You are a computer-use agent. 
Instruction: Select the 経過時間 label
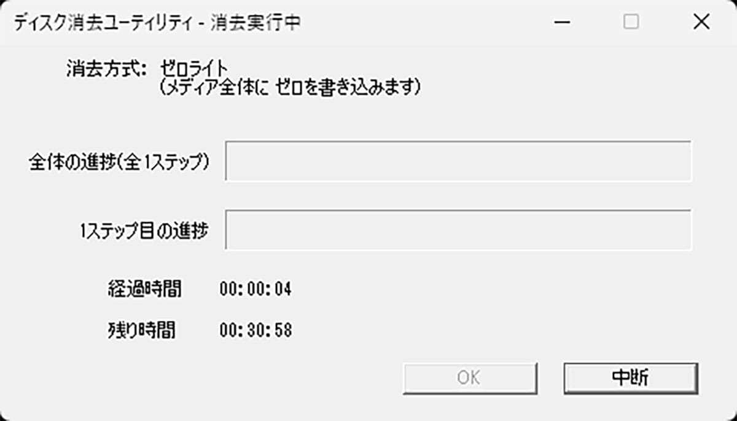tap(144, 289)
